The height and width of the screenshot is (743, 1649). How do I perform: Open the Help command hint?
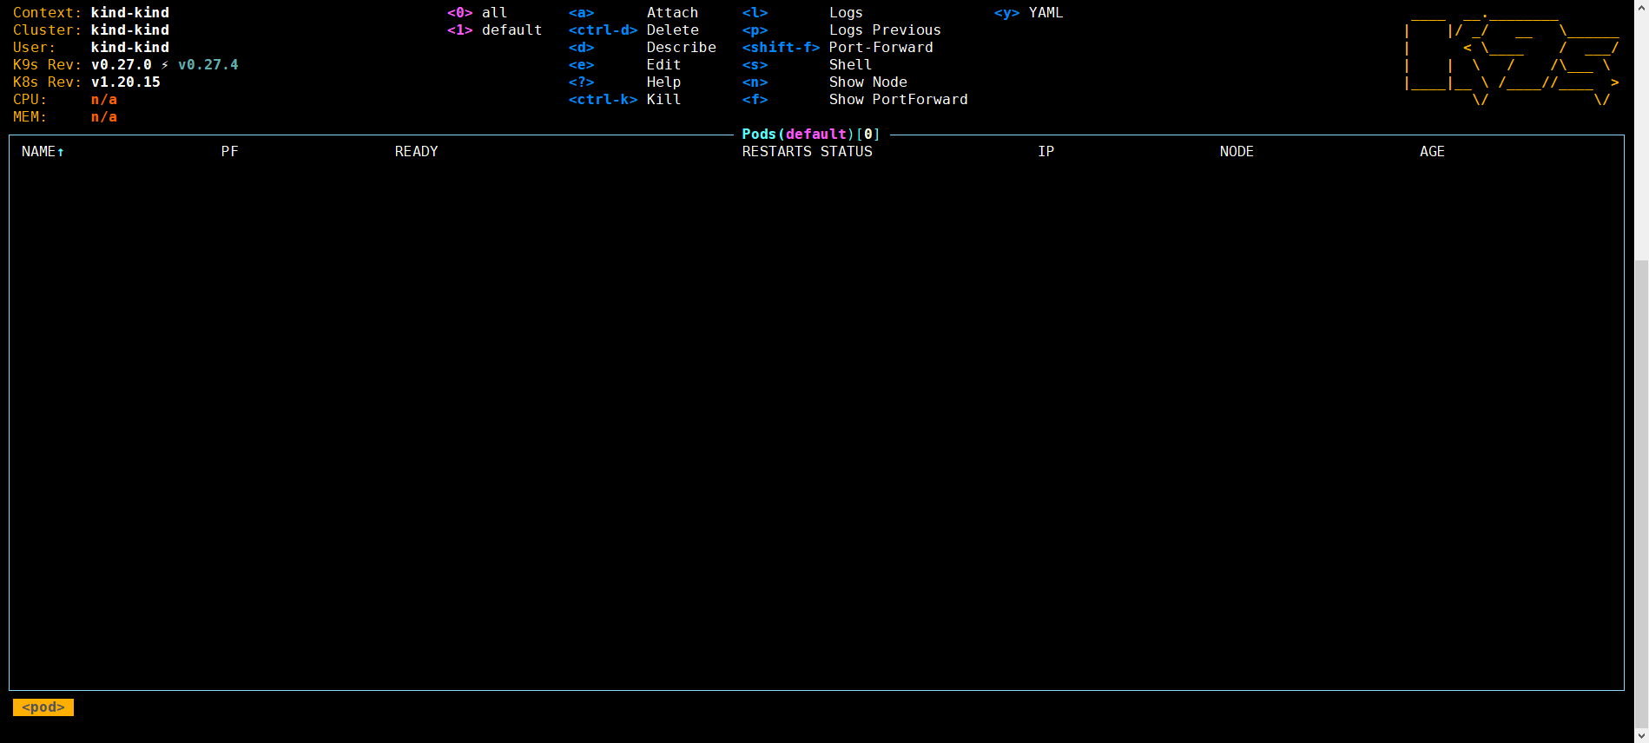tap(663, 82)
